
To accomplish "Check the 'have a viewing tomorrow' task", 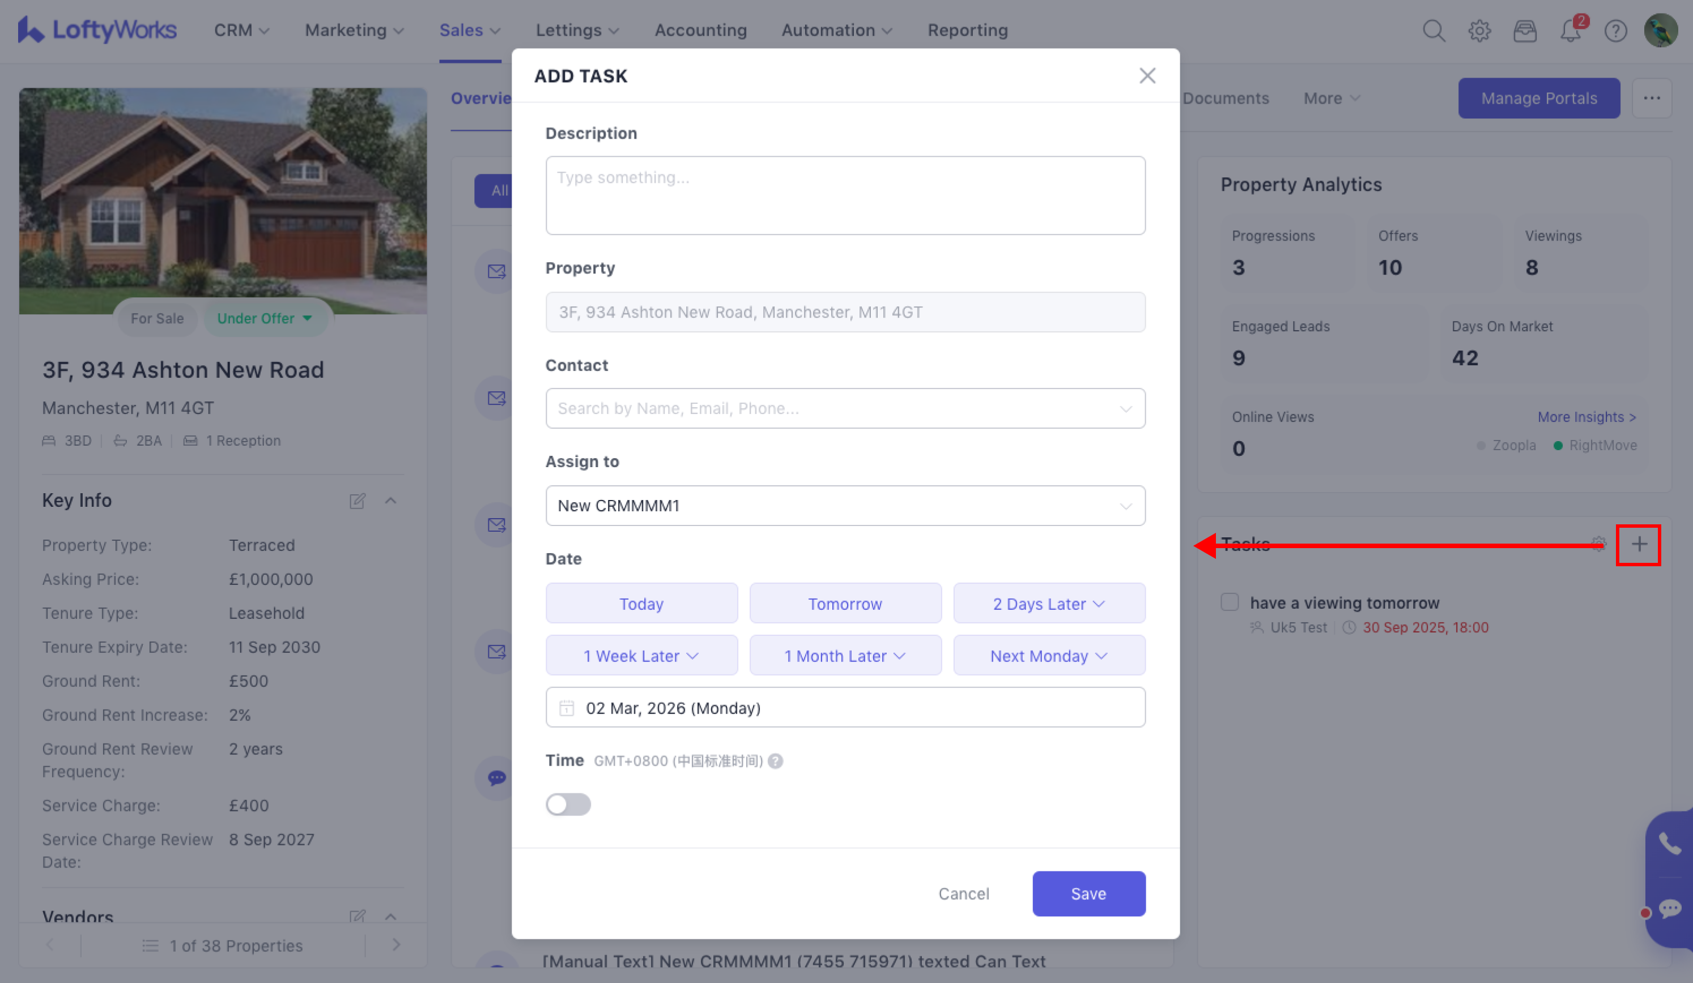I will point(1230,601).
